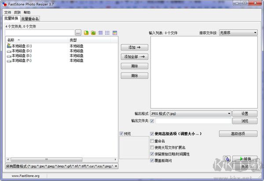Screen dimensions: 264x181
Task: Click the FastStone app icon in title bar
Action: tap(4, 4)
